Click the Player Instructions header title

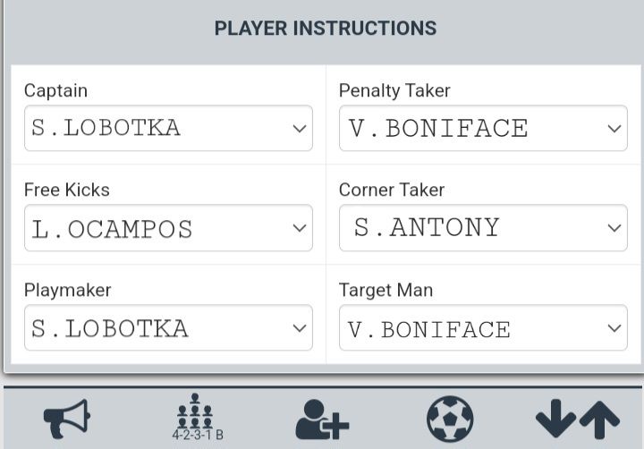pos(326,29)
